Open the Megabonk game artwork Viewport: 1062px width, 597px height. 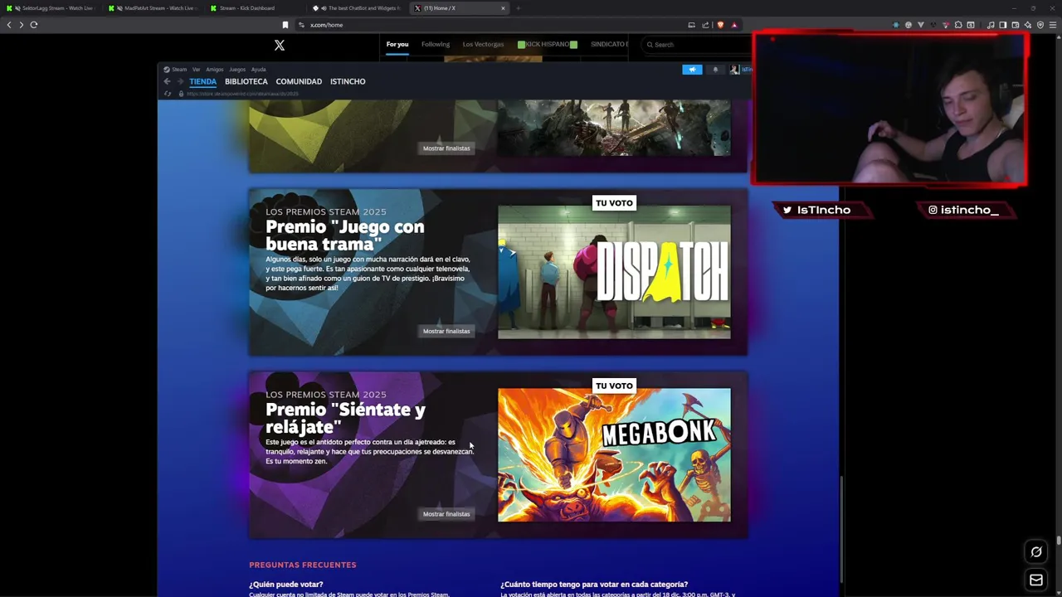[x=614, y=454]
